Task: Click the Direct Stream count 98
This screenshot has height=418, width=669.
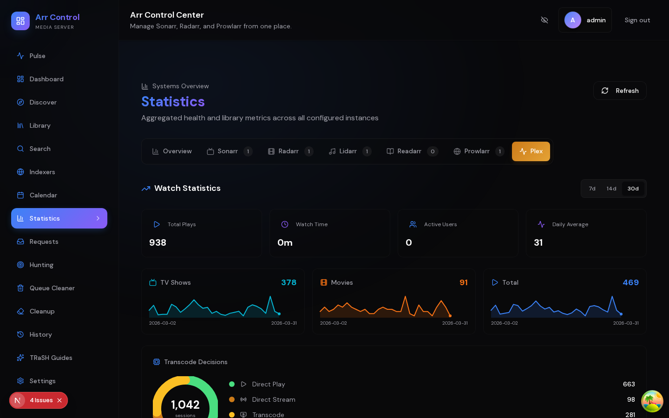Action: coord(631,399)
